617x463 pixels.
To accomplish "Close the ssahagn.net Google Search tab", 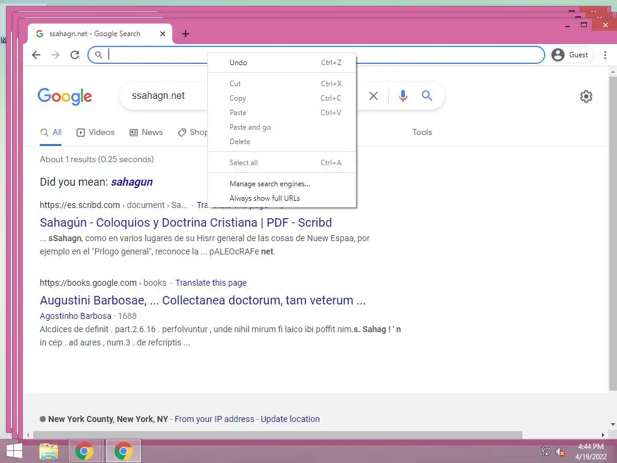I will pos(163,34).
